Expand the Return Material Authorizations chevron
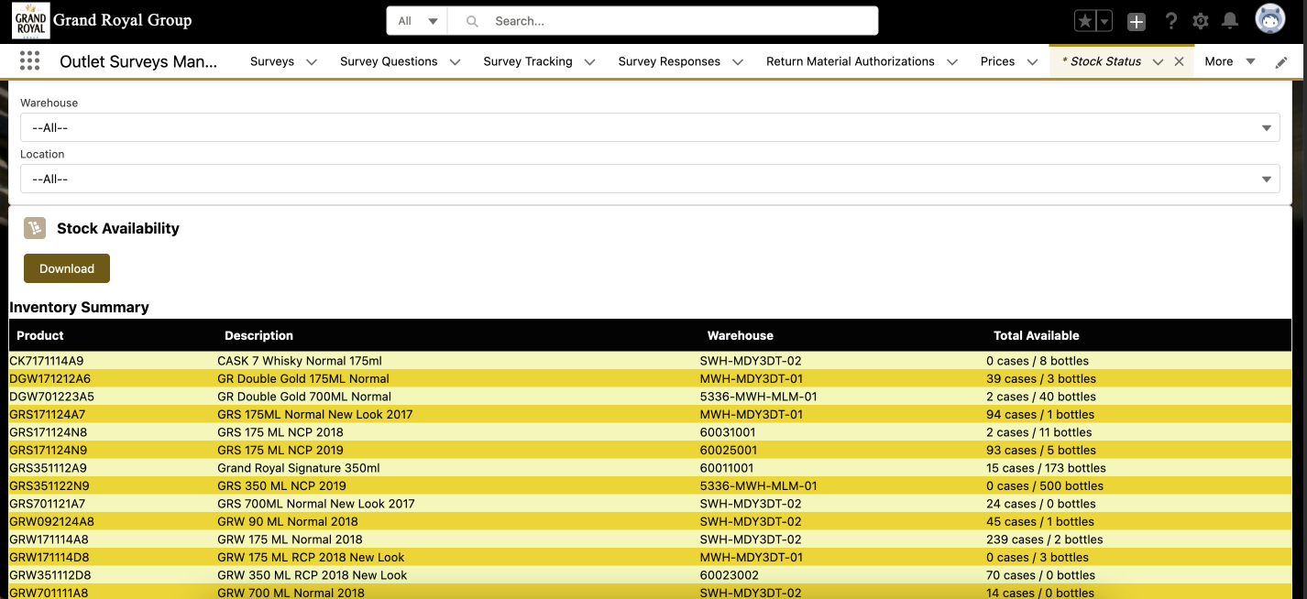1307x599 pixels. 952,62
